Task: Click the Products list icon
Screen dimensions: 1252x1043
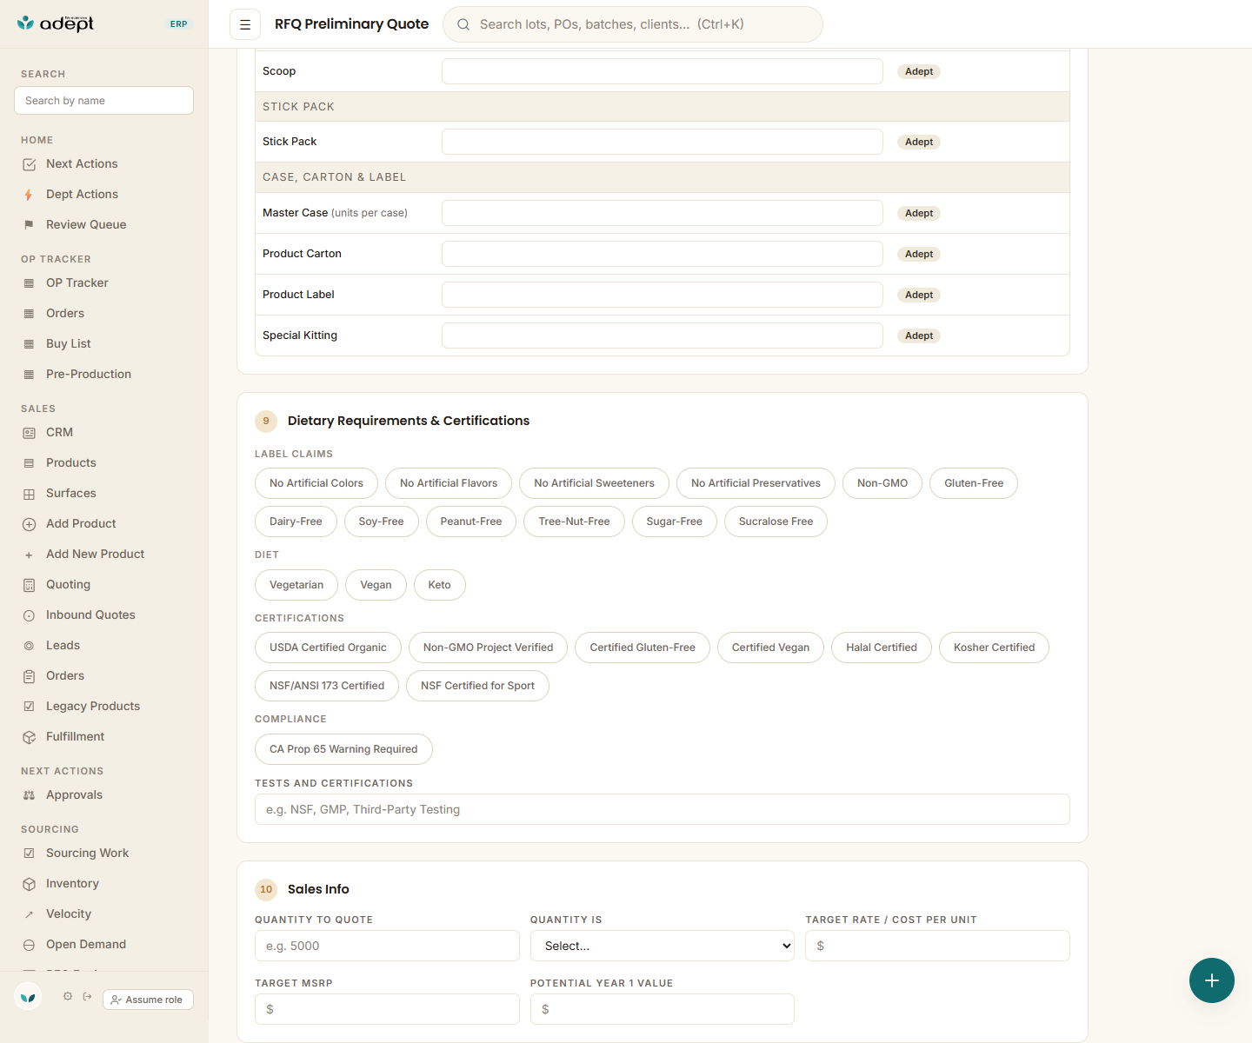Action: point(29,463)
